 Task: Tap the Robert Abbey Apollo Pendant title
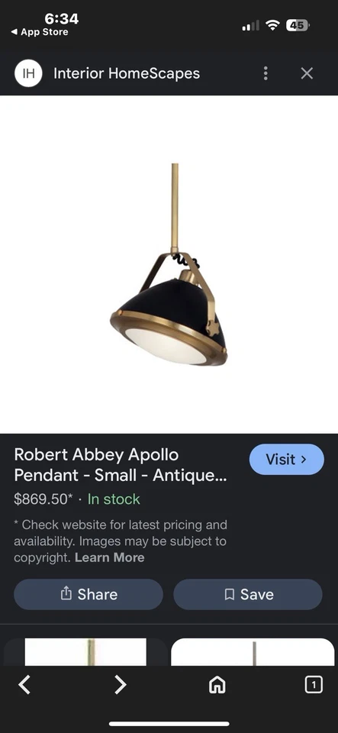point(121,465)
